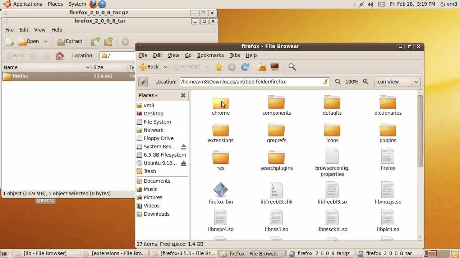This screenshot has height=258, width=460.
Task: Zoom in in File Browser
Action: coord(366,82)
